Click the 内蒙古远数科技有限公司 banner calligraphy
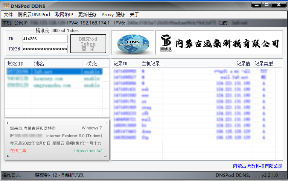The height and width of the screenshot is (181, 288). (x=227, y=44)
